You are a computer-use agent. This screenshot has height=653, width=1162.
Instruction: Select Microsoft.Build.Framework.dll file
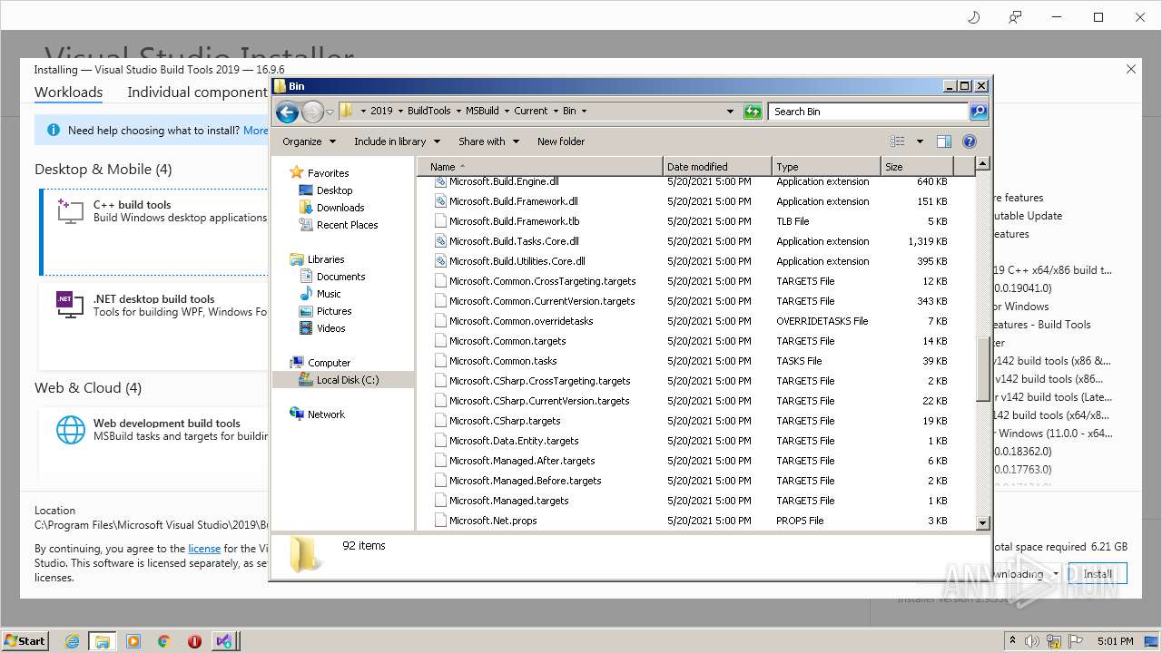tap(513, 201)
